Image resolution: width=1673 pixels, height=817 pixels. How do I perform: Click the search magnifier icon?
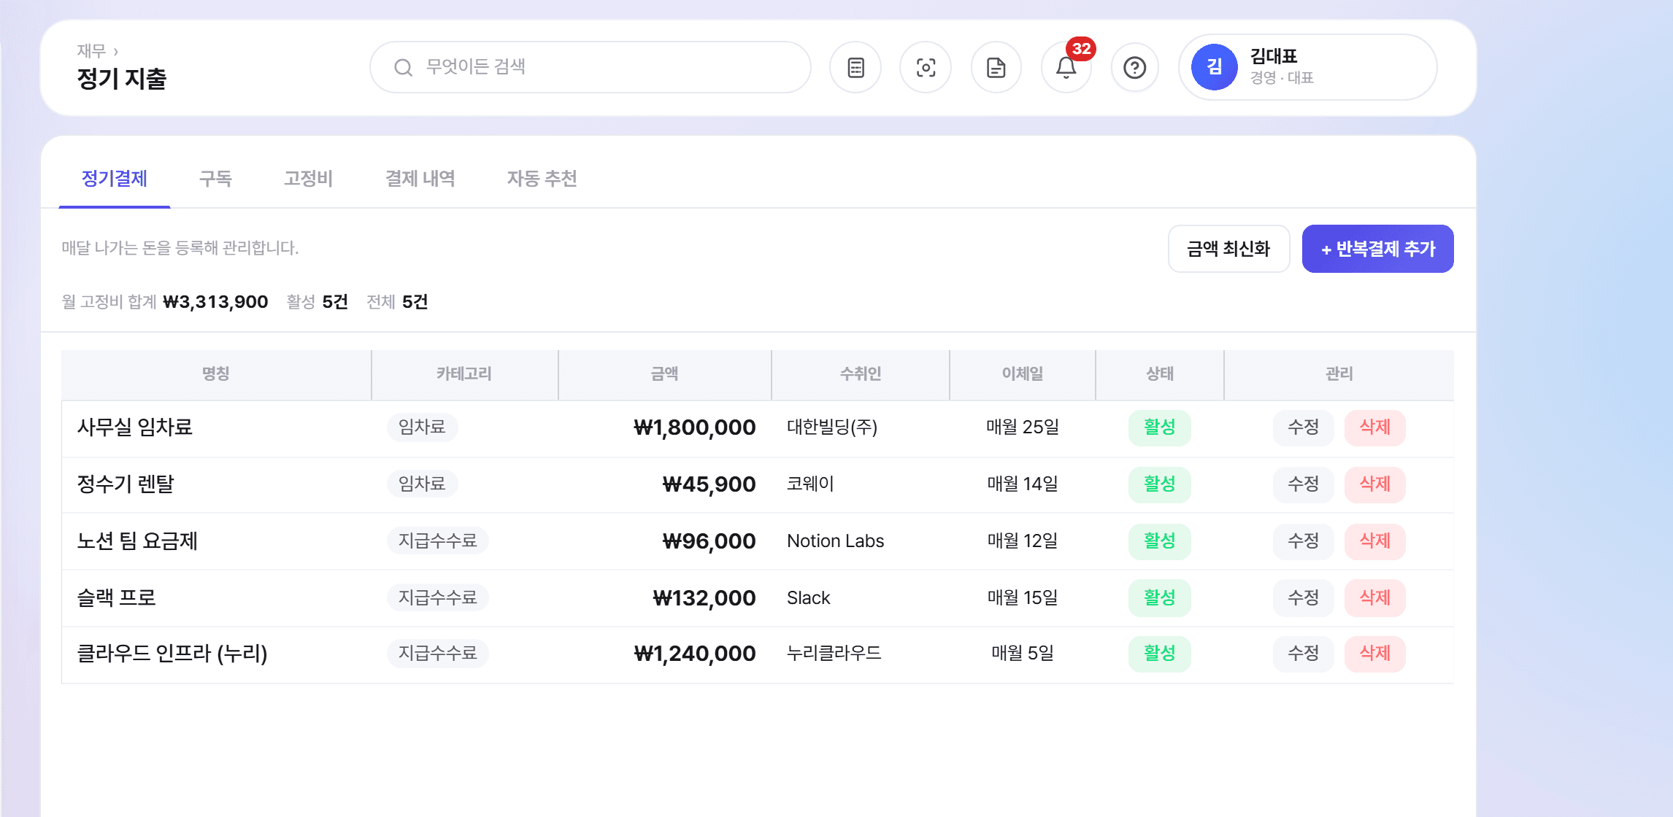coord(403,68)
